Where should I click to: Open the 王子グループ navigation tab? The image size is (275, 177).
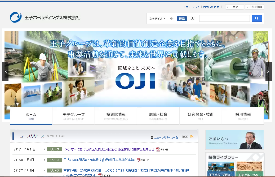point(73,116)
